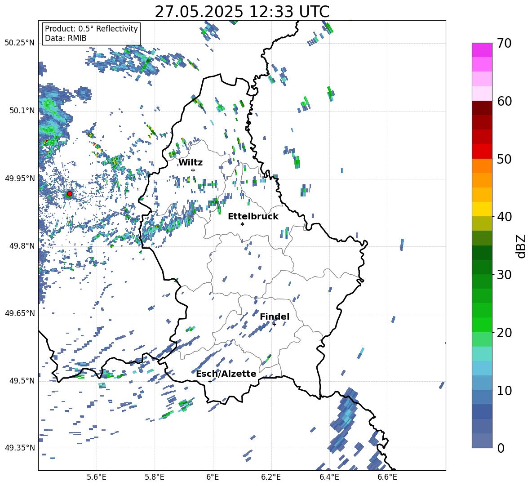Click the dBZ colorbar axis label
Viewport: 532px width, 486px height.
pos(522,246)
